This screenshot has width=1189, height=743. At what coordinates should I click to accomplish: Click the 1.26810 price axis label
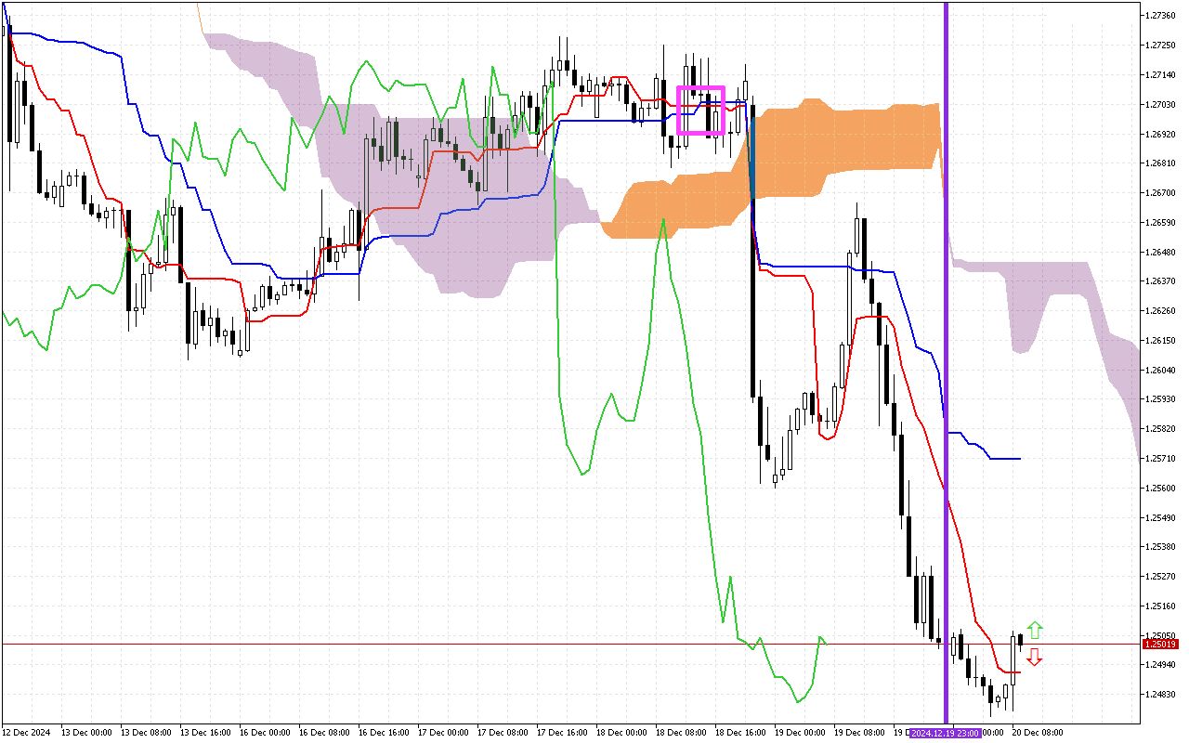1161,163
